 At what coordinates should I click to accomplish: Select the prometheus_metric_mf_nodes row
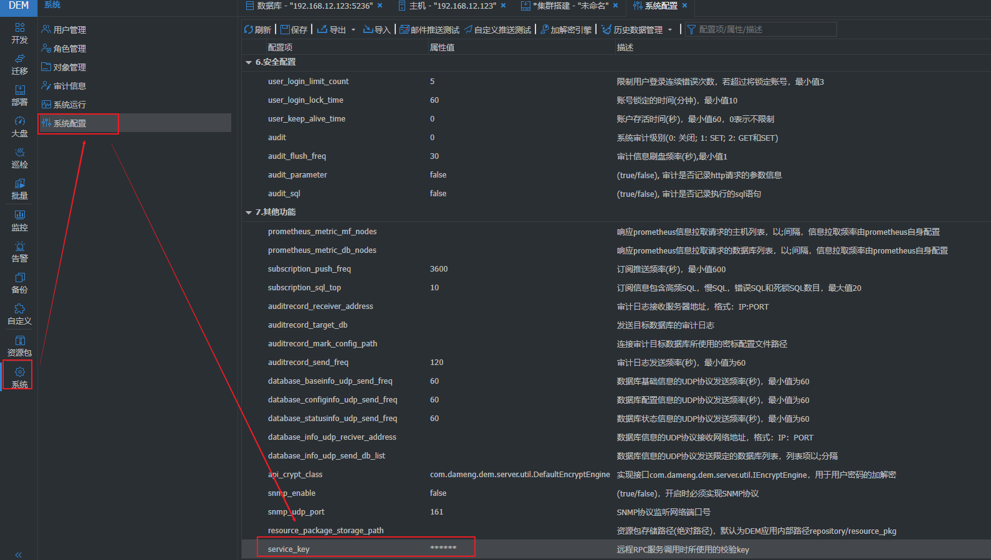pos(616,232)
